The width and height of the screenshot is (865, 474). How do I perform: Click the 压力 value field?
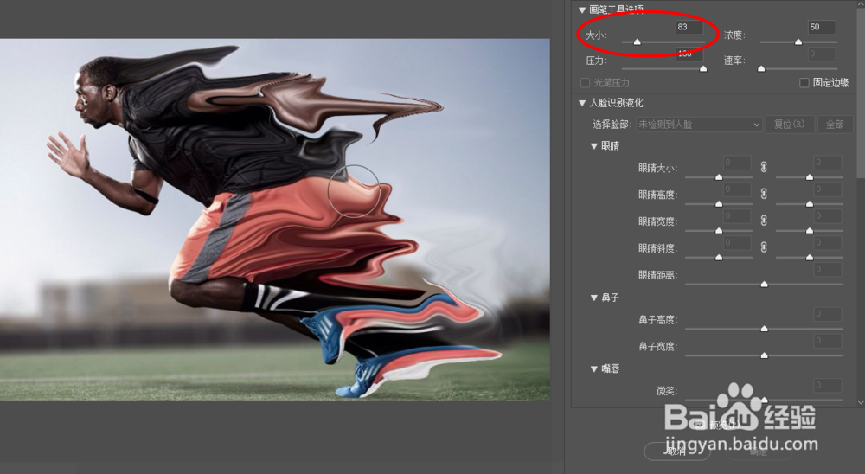[x=689, y=54]
